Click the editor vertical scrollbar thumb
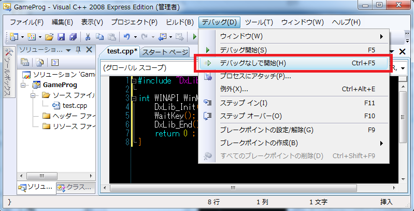 402,117
